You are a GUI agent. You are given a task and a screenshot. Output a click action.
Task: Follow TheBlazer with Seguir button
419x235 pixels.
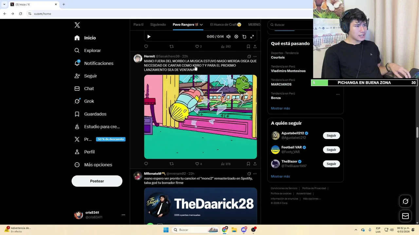331,164
